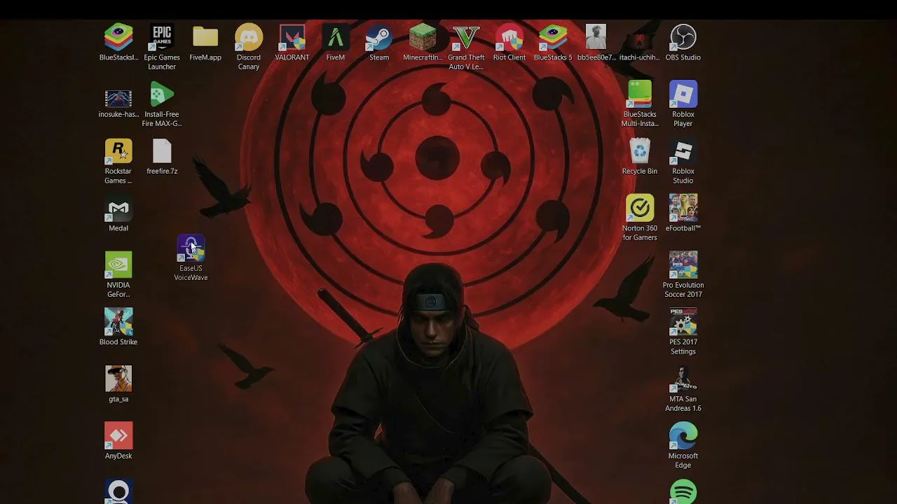Select BlueStacks Multi-Instance Manager icon
Viewport: 897px width, 504px height.
point(640,94)
